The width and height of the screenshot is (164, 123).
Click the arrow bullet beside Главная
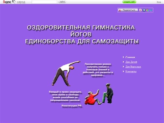pos(123,57)
